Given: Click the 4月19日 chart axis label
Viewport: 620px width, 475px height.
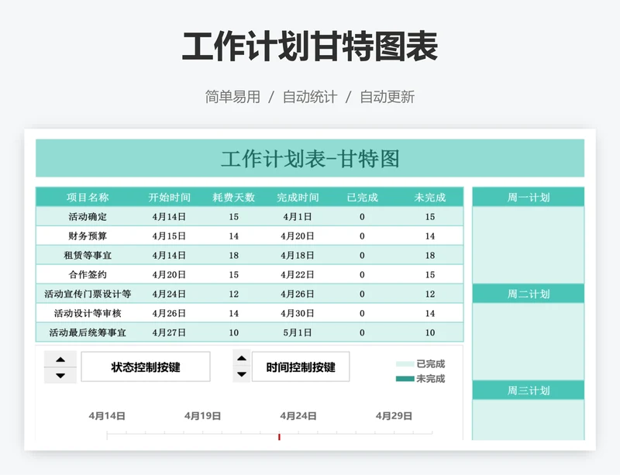Looking at the screenshot, I should point(202,415).
